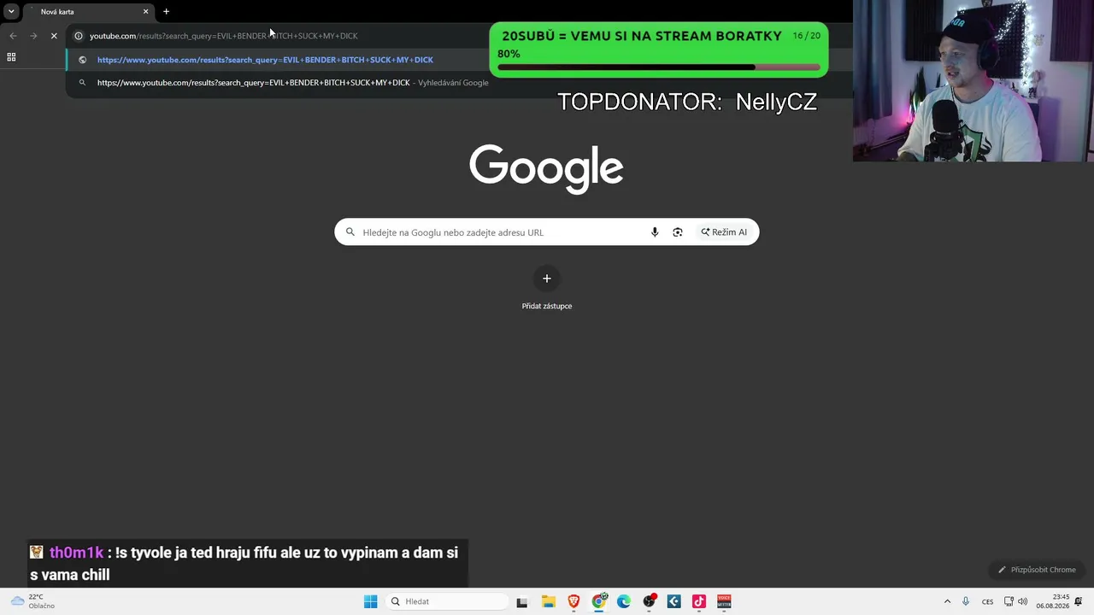Image resolution: width=1094 pixels, height=615 pixels.
Task: Open Task View from the taskbar
Action: pos(522,601)
